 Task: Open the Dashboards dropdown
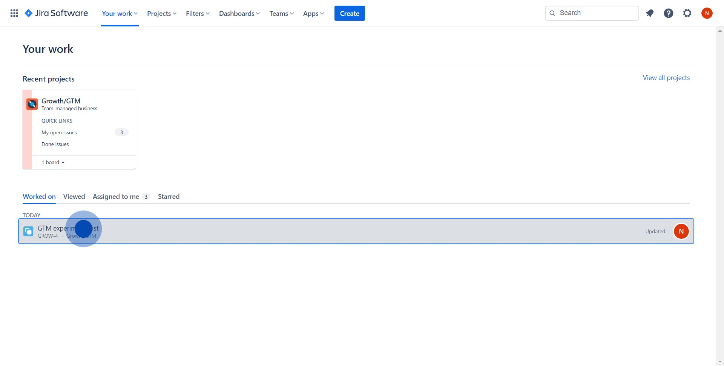pyautogui.click(x=239, y=13)
